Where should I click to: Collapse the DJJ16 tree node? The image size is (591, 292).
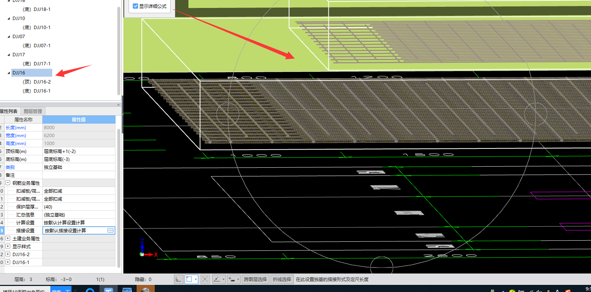click(x=9, y=73)
